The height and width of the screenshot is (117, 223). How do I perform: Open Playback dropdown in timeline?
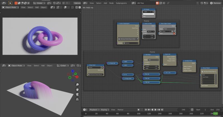pos(94,109)
